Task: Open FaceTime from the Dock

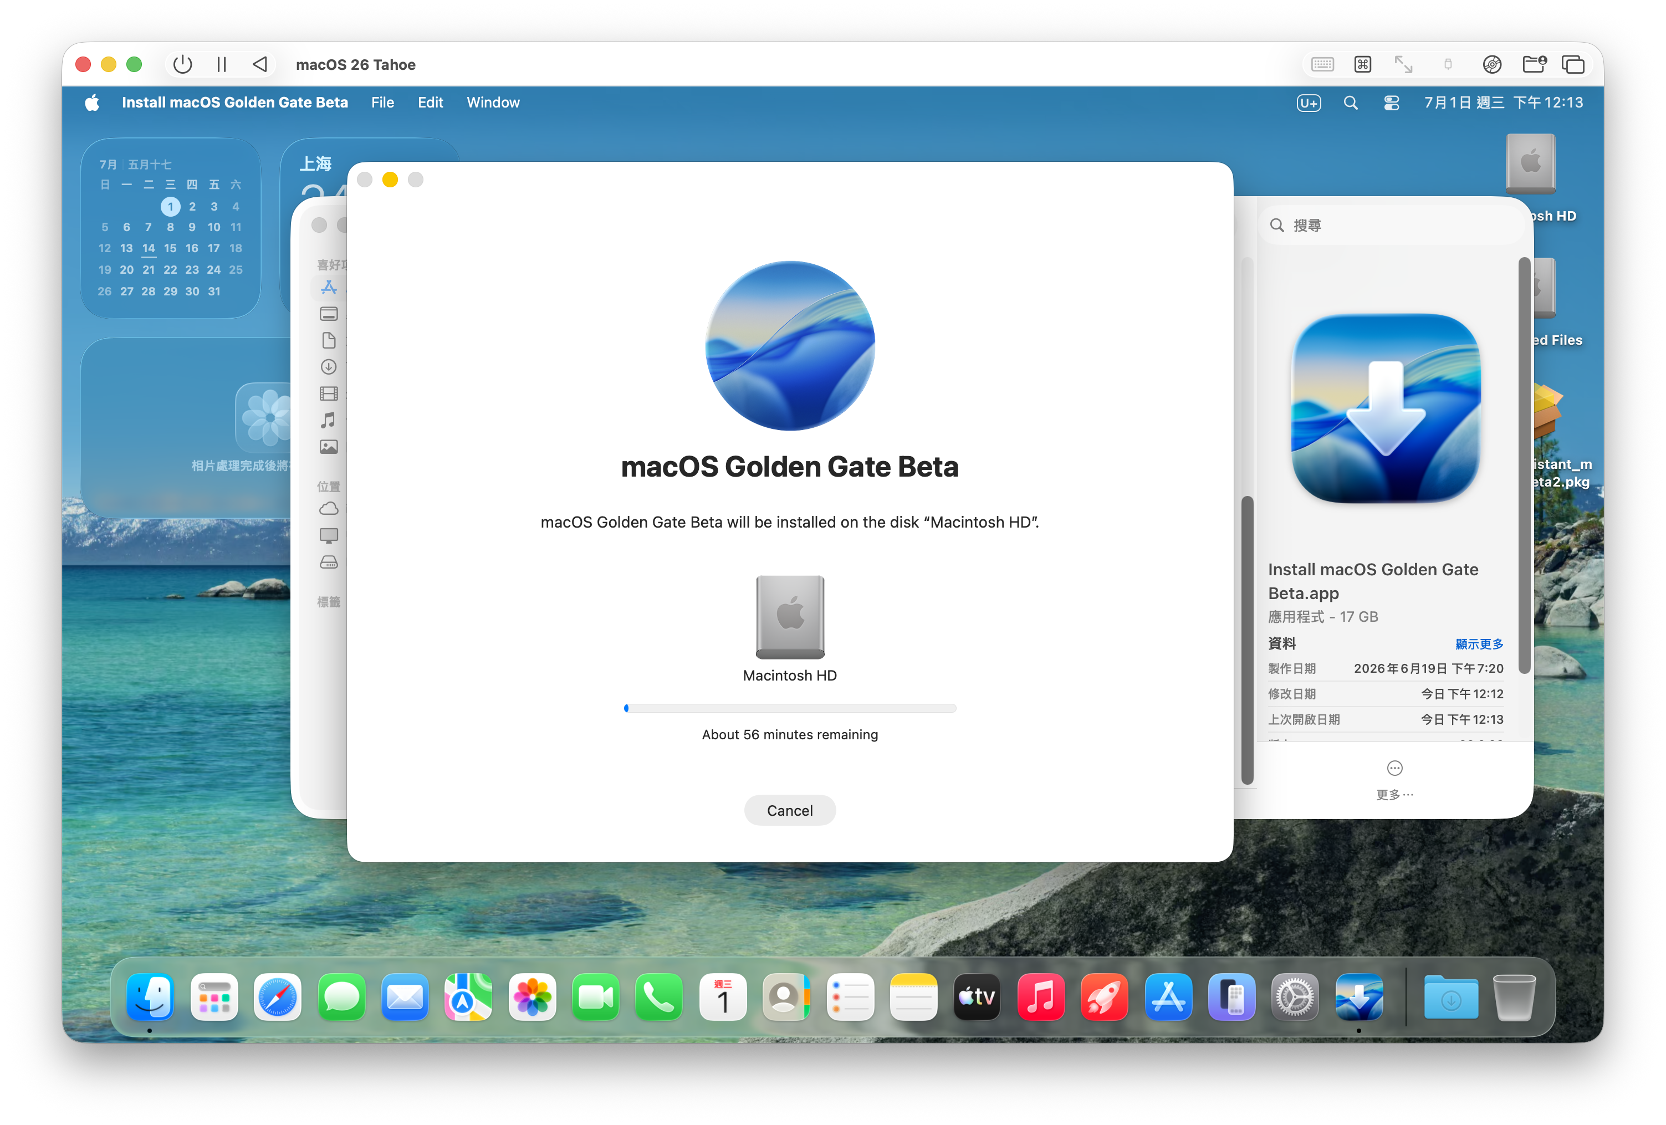Action: tap(595, 996)
